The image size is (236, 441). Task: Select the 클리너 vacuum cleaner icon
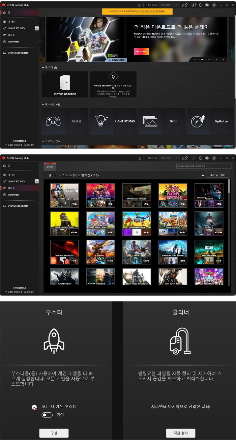(x=180, y=341)
